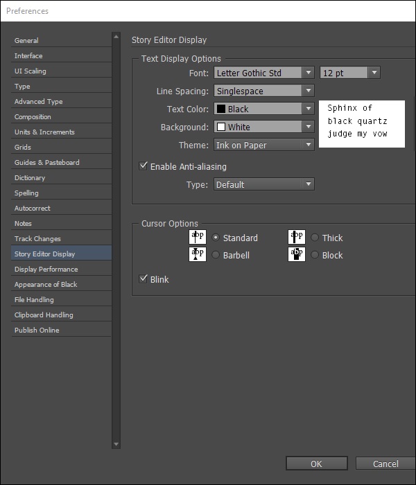Click the Block cursor preview icon
The width and height of the screenshot is (416, 485).
(297, 254)
